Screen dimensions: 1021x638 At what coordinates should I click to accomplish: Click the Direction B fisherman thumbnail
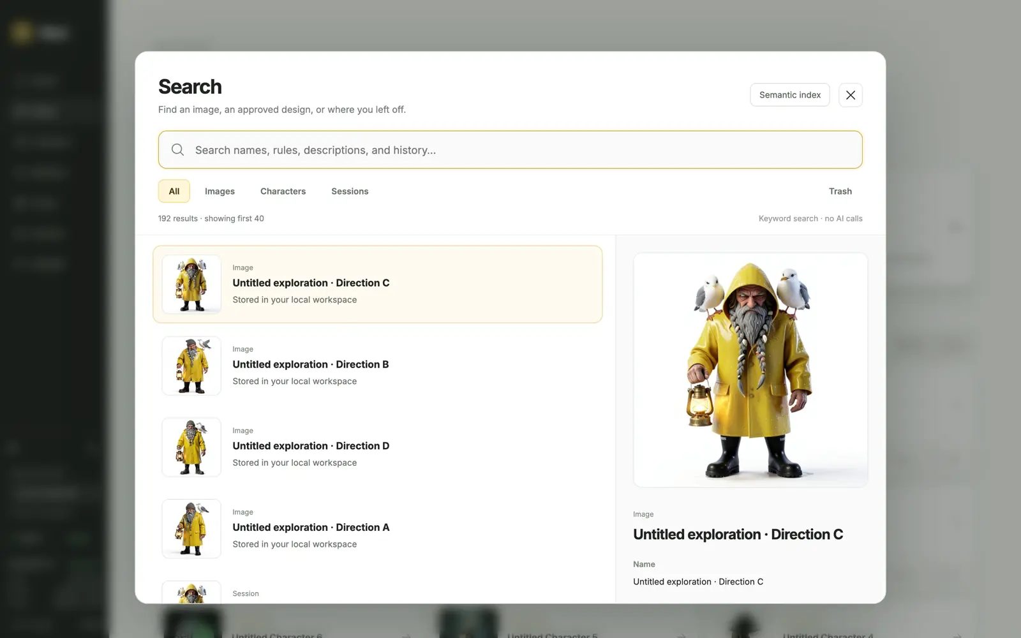[191, 366]
